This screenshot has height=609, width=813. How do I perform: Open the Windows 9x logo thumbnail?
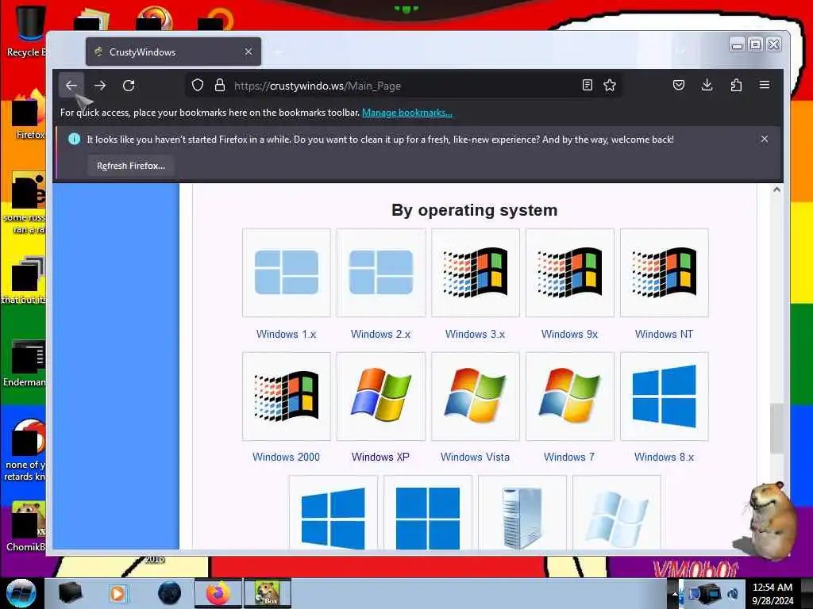(570, 273)
